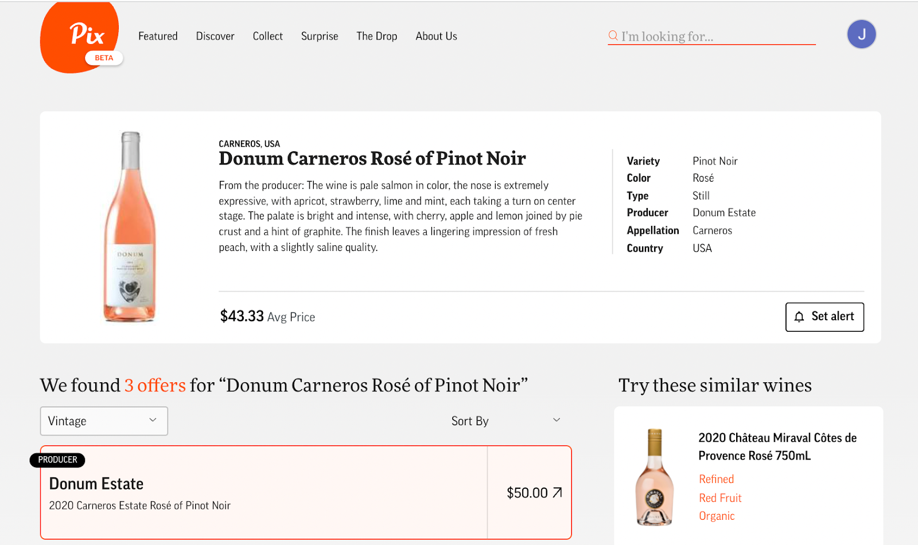Open the user profile avatar J
Viewport: 918px width, 545px height.
(x=861, y=34)
